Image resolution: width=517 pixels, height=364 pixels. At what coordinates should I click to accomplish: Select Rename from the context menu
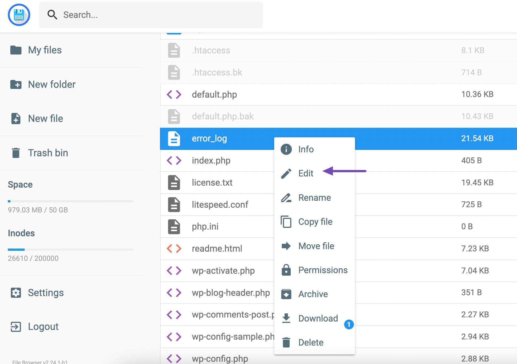click(314, 198)
